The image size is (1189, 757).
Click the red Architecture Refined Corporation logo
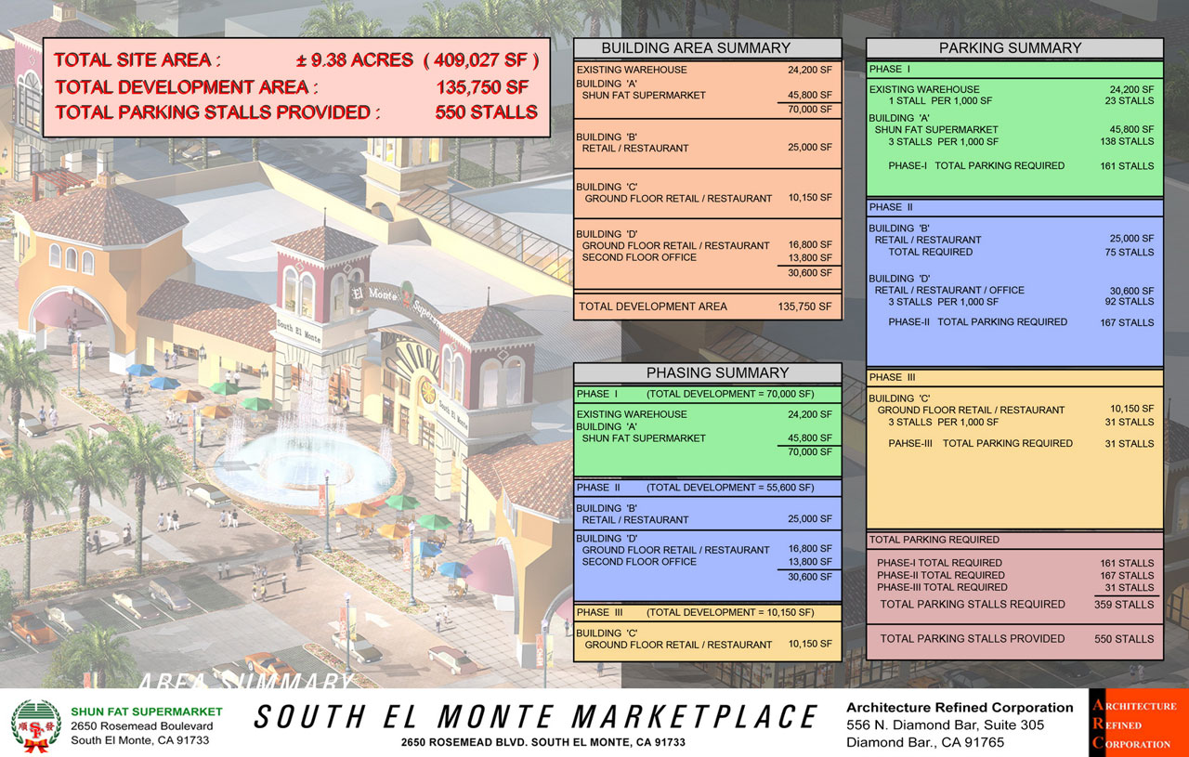[1138, 724]
